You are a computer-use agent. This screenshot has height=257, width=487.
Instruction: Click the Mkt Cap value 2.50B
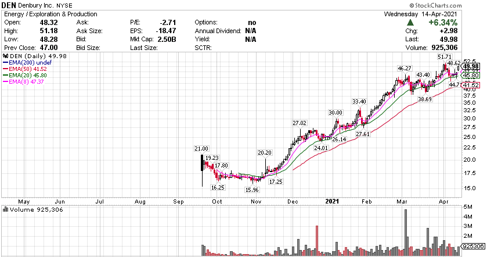tap(167, 39)
